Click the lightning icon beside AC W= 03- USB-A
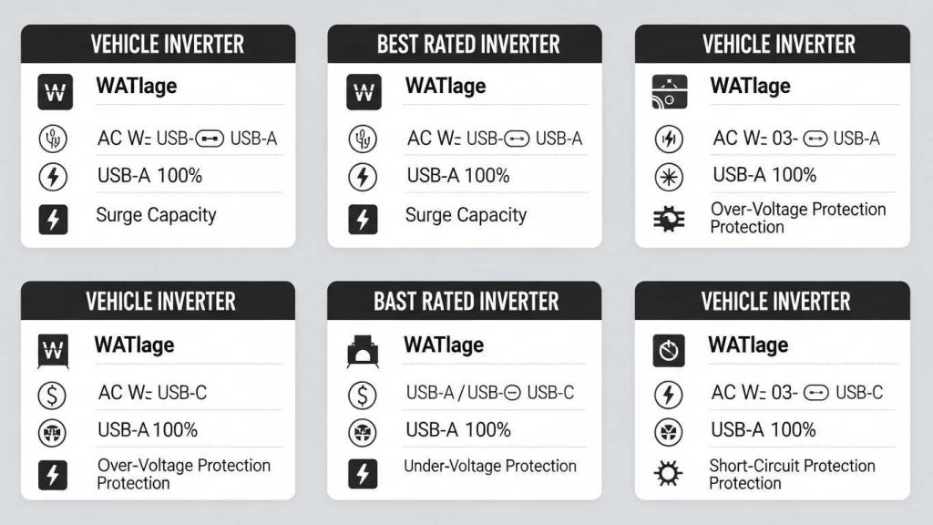Image resolution: width=933 pixels, height=525 pixels. tap(669, 139)
